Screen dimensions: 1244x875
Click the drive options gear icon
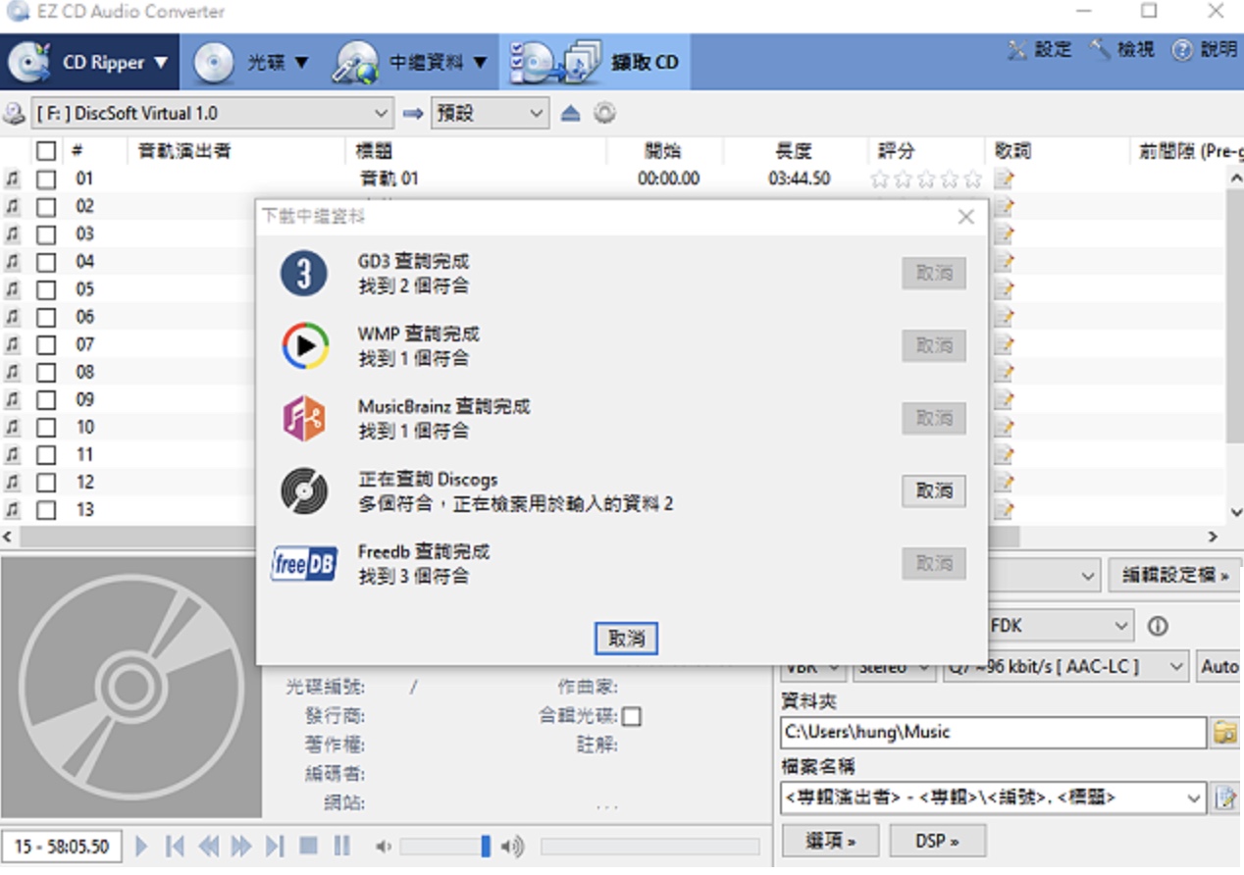pos(604,114)
